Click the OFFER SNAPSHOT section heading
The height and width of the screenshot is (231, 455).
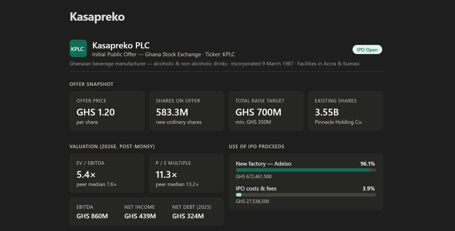tap(91, 84)
